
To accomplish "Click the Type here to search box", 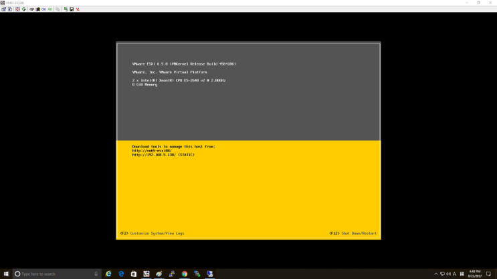I will click(57, 274).
